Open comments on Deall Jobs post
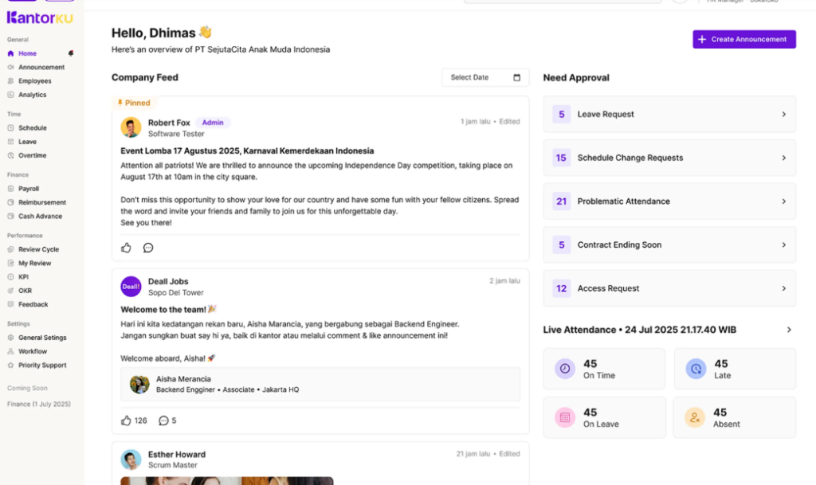The height and width of the screenshot is (485, 816). pos(163,420)
